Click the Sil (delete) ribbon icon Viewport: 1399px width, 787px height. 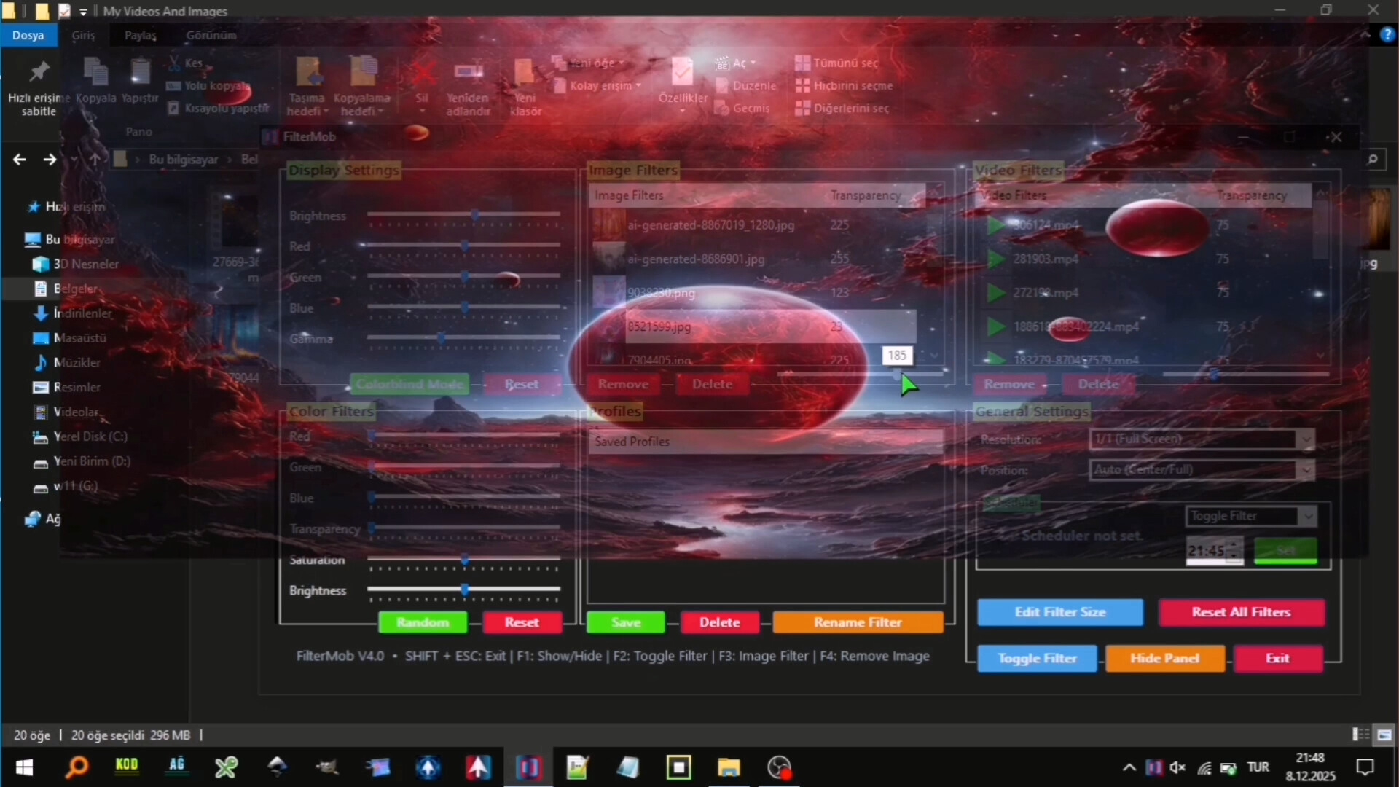pos(423,80)
